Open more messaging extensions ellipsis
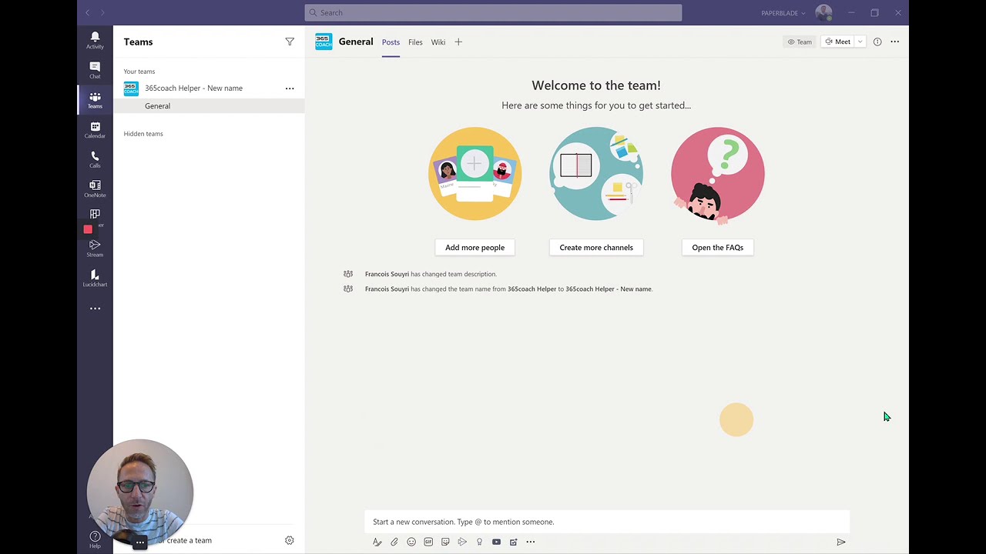The image size is (986, 554). 531,542
